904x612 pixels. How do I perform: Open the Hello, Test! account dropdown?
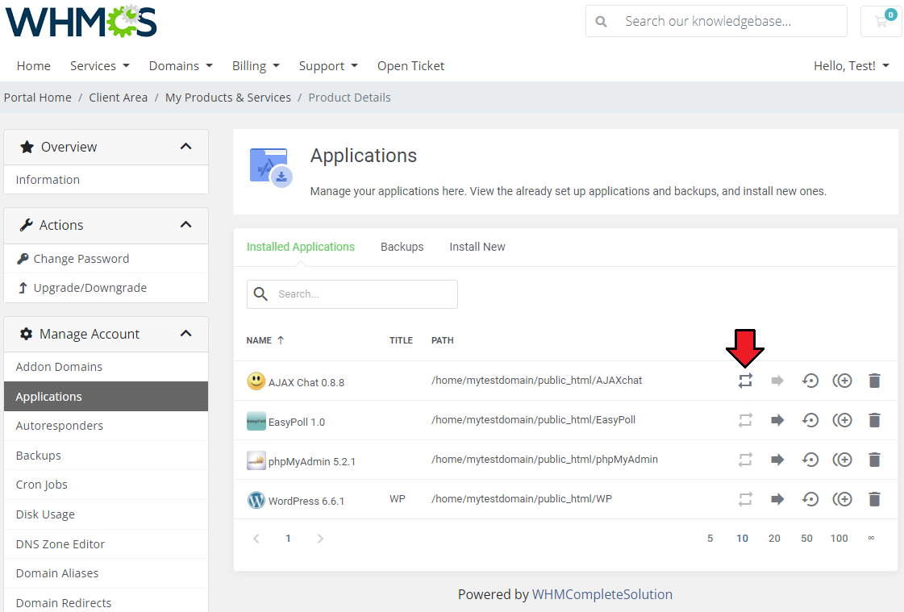tap(851, 65)
